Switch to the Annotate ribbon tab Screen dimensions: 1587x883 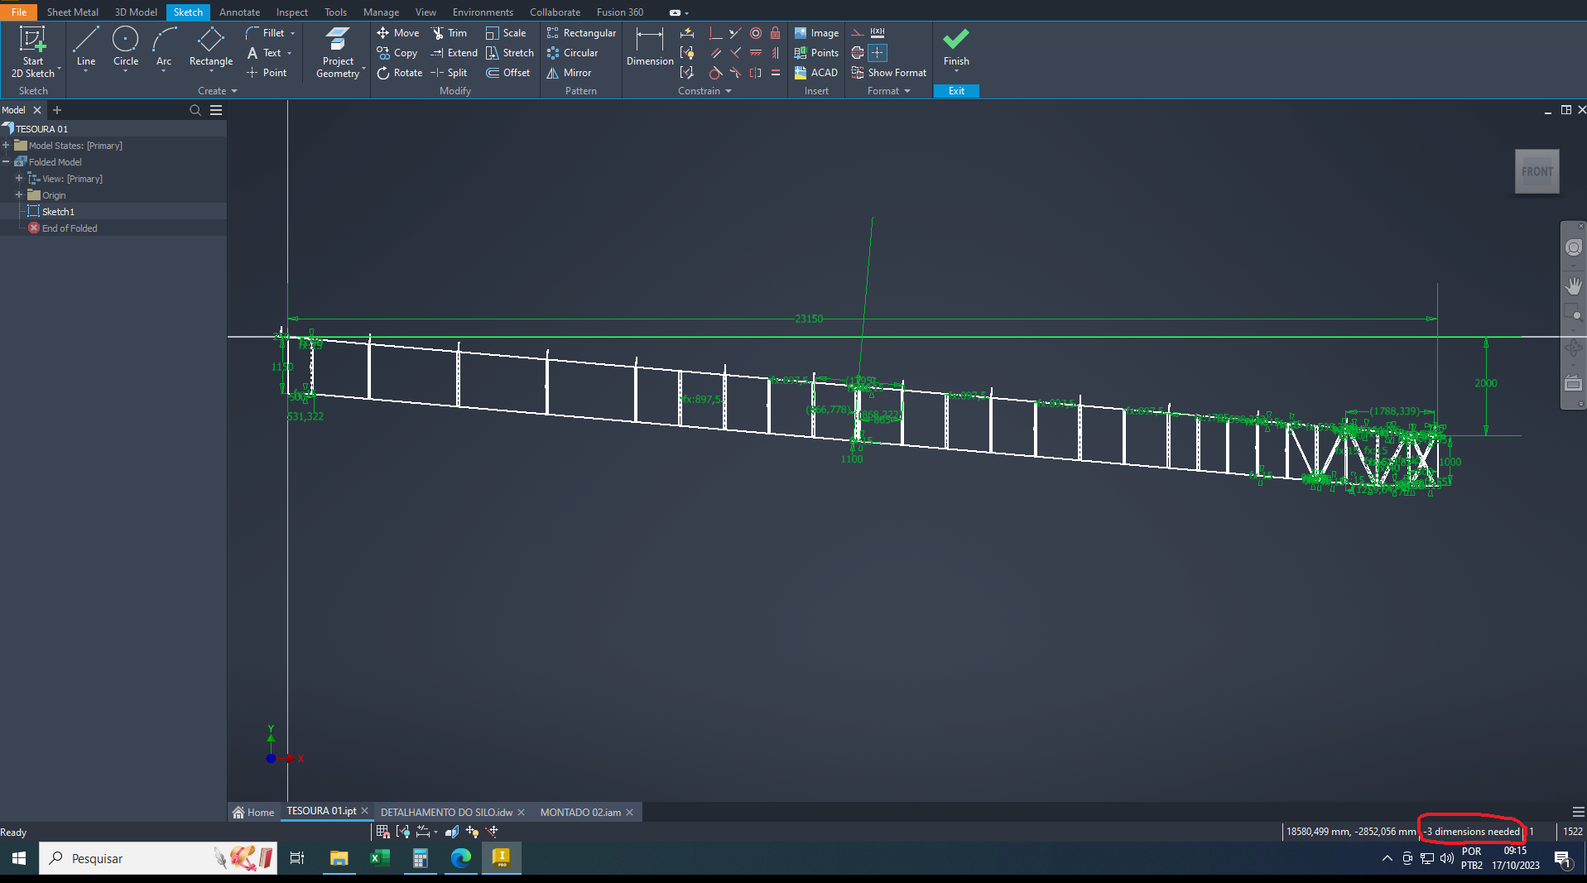coord(239,12)
